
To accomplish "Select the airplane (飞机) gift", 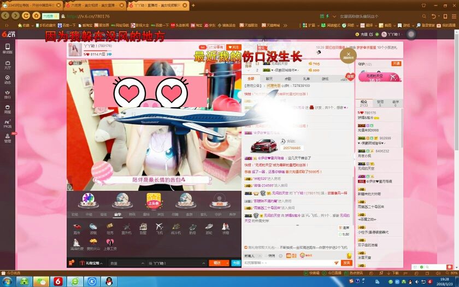I will (x=159, y=228).
